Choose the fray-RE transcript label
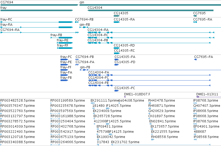Image resolution: width=221 pixels, height=146 pixels. tap(63, 40)
